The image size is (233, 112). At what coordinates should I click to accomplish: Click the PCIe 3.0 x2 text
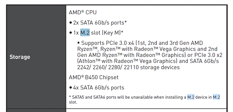[x=208, y=55]
